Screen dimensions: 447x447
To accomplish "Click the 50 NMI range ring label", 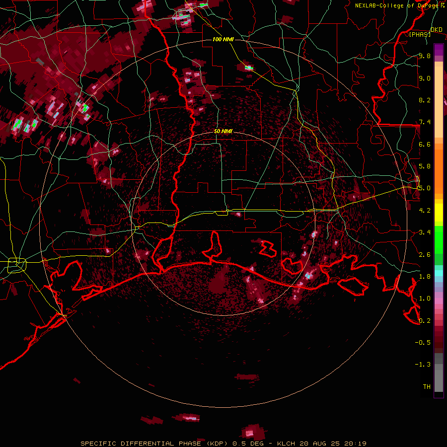I will click(223, 132).
